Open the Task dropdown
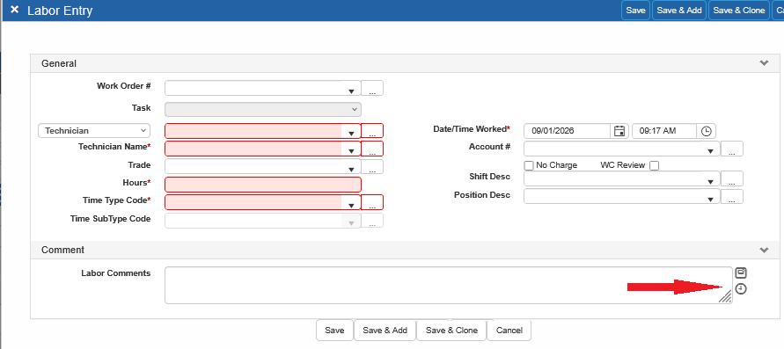 point(263,109)
